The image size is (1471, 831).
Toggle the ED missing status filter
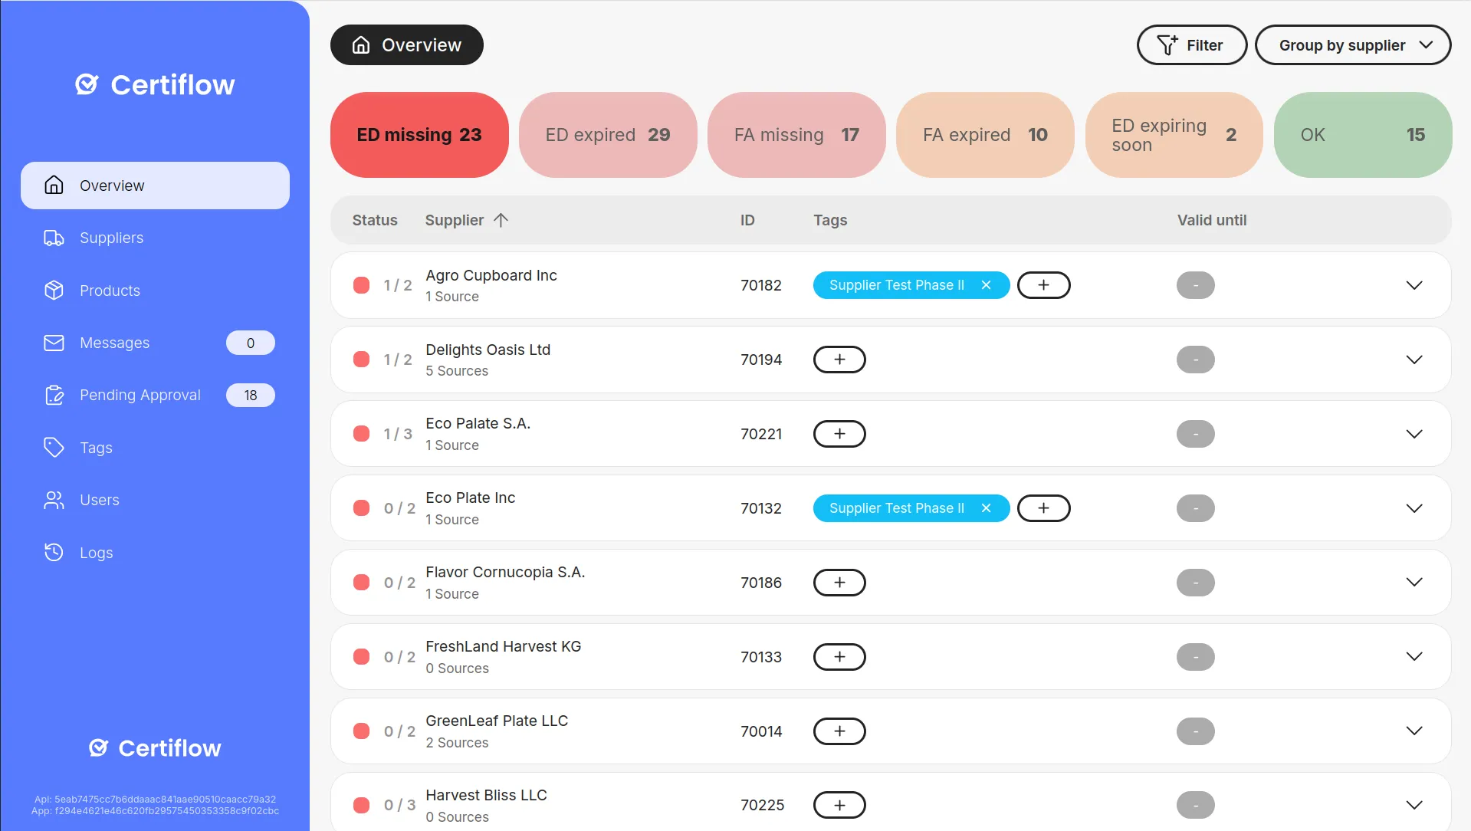(x=419, y=135)
